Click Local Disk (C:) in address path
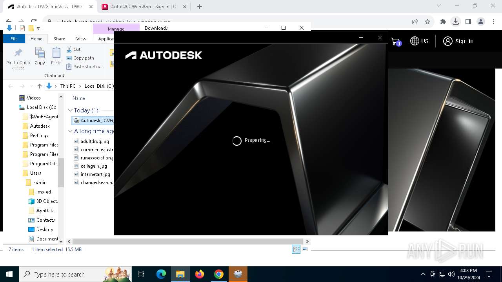Image resolution: width=502 pixels, height=282 pixels. point(99,86)
